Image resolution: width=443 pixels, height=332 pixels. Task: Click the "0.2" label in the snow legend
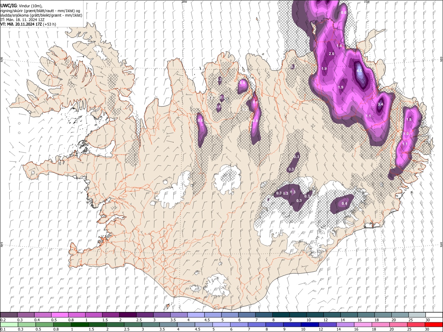click(x=3, y=320)
